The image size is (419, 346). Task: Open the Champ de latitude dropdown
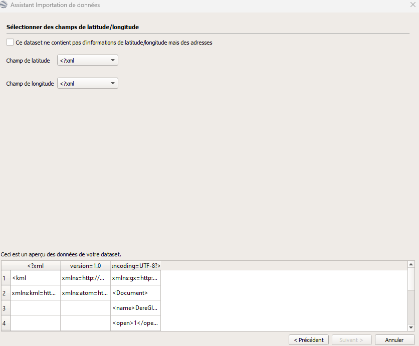pyautogui.click(x=88, y=61)
